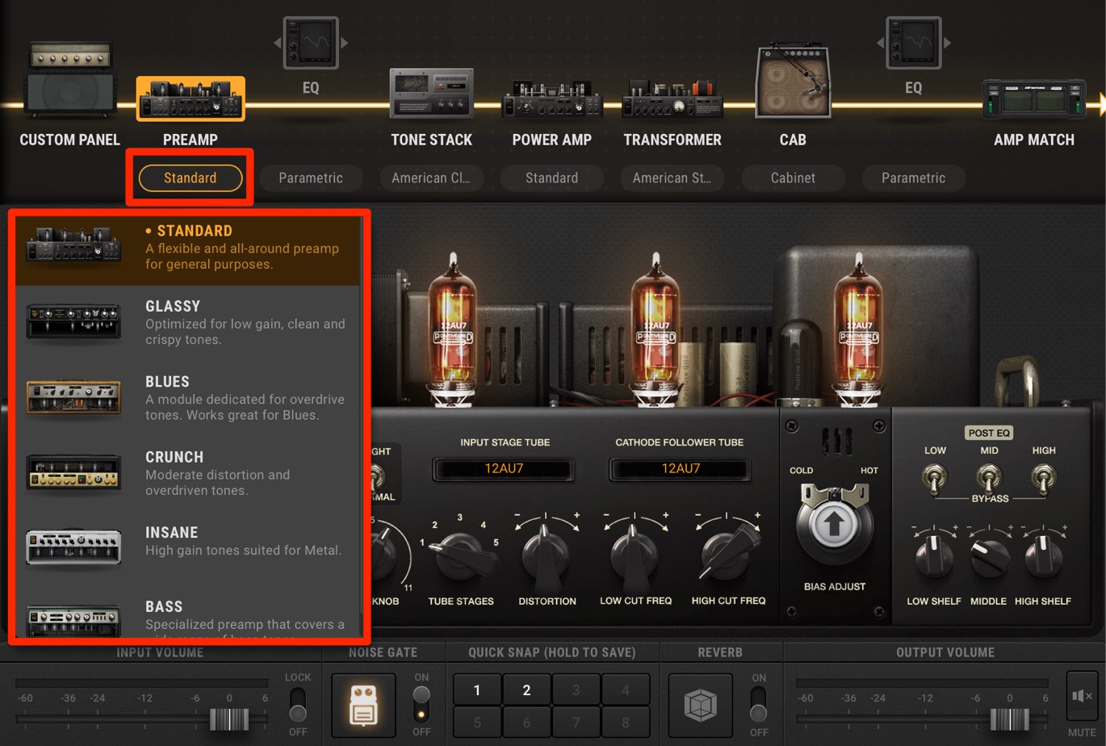Open the Tone Stack module icon
The height and width of the screenshot is (746, 1106).
pyautogui.click(x=431, y=93)
